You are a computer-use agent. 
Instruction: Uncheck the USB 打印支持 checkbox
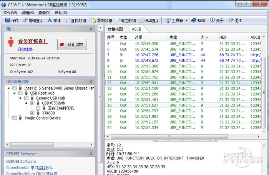pyautogui.click(x=32, y=103)
